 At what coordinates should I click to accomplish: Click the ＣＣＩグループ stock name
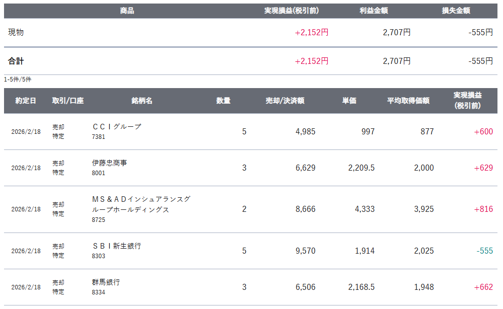tap(117, 127)
